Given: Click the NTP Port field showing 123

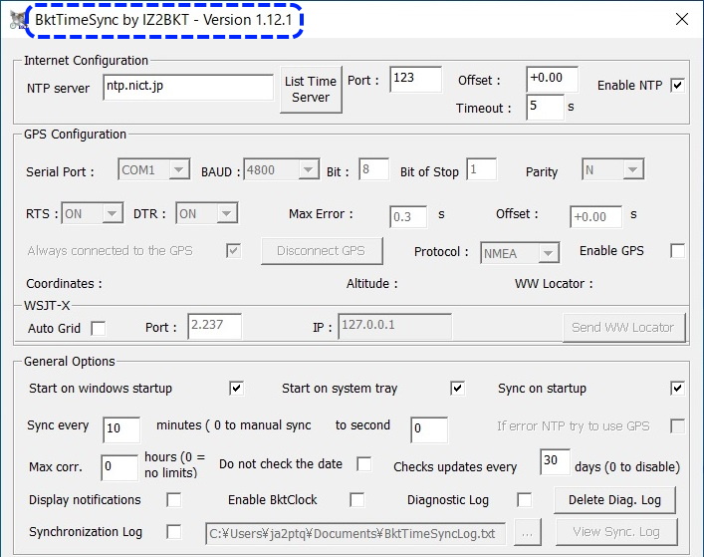Looking at the screenshot, I should pos(415,80).
